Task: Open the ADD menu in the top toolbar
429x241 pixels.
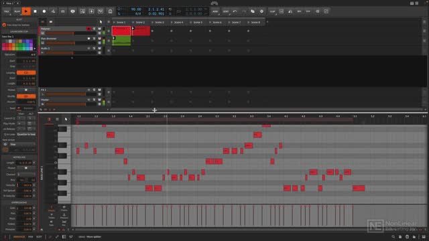Action: coord(215,11)
